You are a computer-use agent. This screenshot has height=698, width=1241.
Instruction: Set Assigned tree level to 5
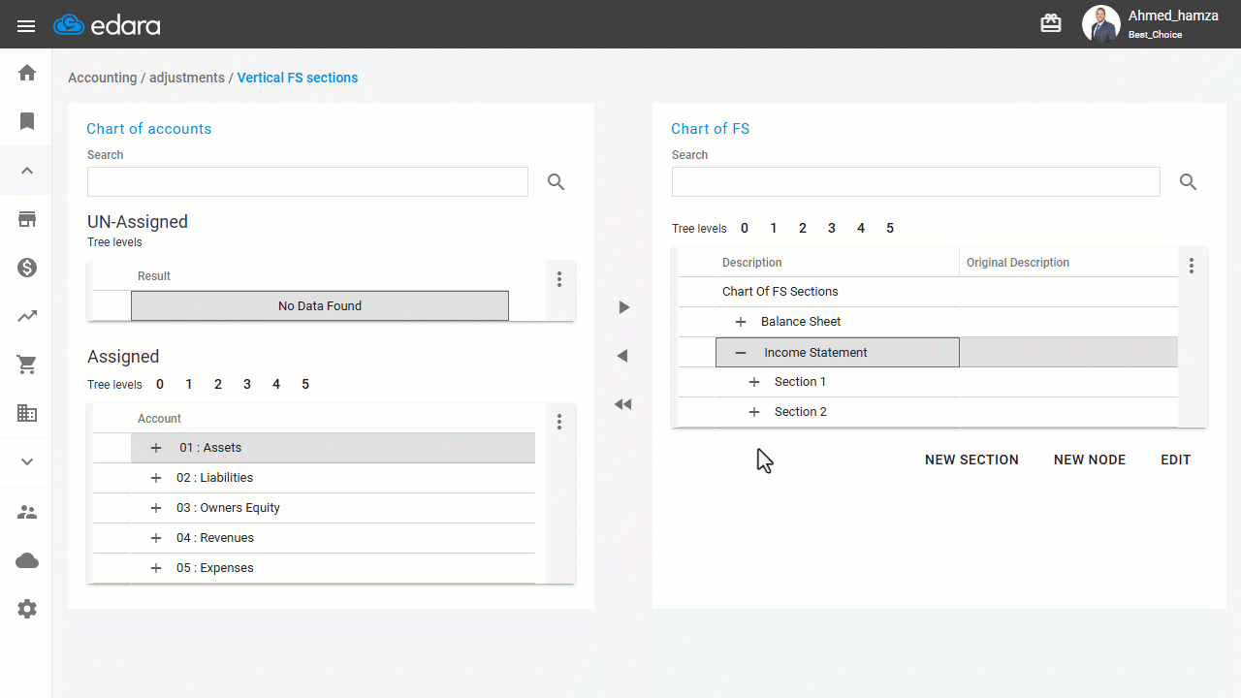tap(305, 384)
